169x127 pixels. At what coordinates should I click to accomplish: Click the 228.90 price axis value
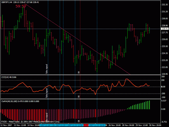[x=165, y=25]
